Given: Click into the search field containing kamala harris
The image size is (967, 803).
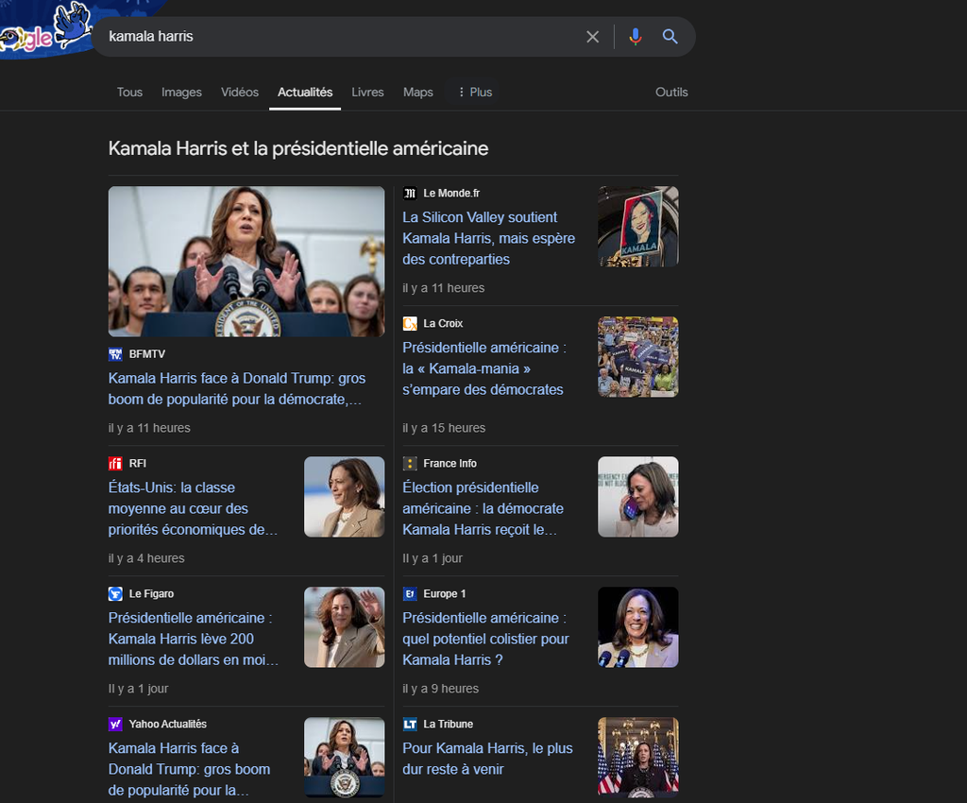Looking at the screenshot, I should tap(331, 37).
